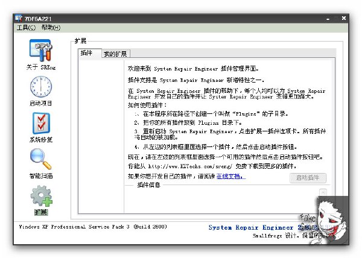Click the 如何使用插件 heading text

147,105
